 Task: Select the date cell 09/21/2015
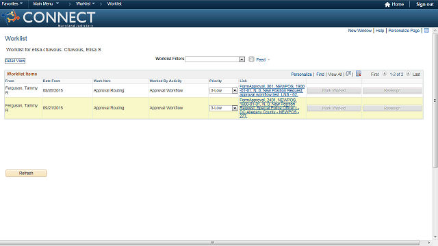point(53,108)
